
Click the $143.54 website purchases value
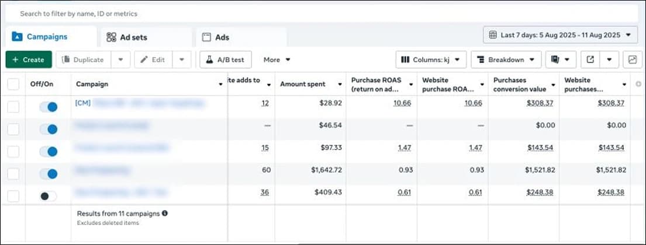coord(612,148)
